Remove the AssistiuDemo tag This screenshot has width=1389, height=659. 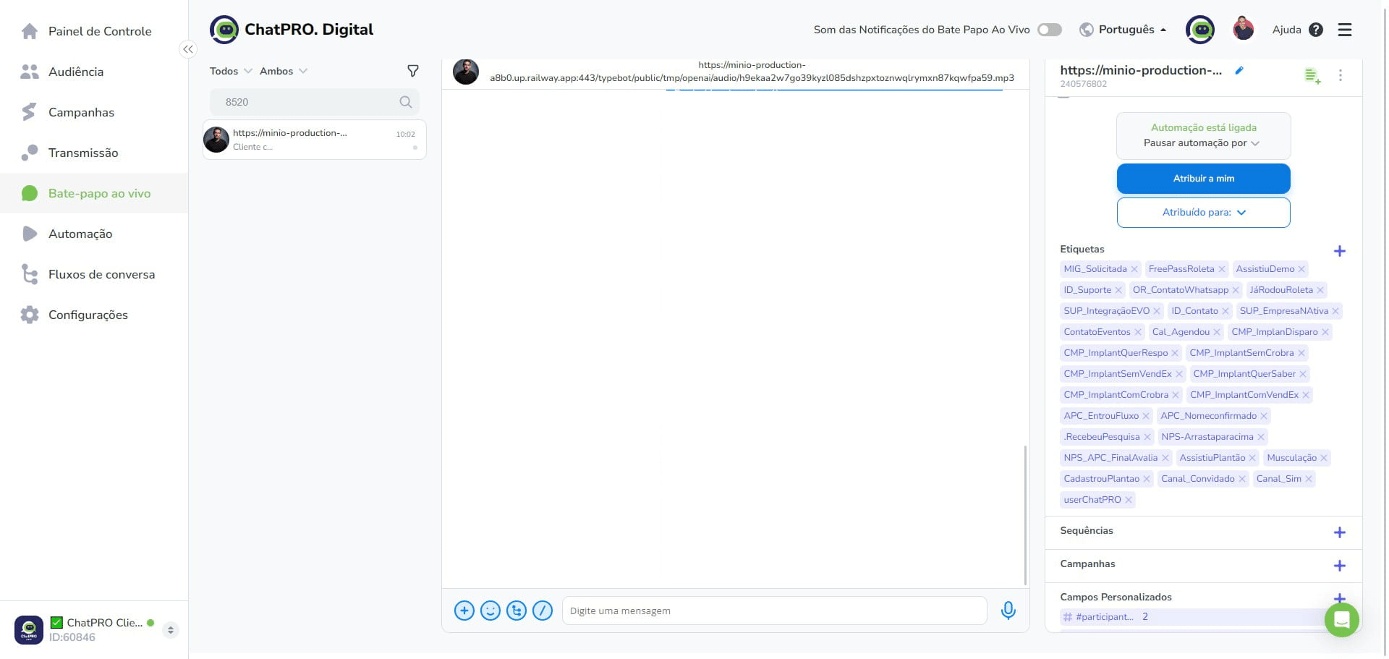1301,269
